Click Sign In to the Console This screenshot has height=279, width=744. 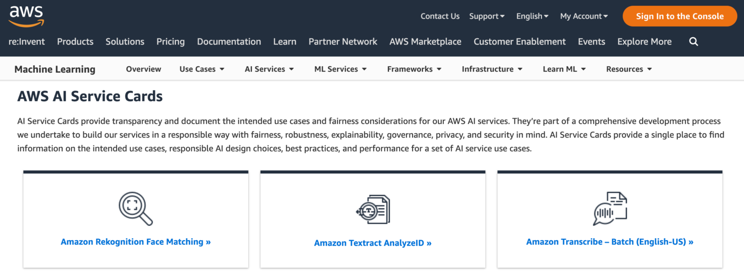point(680,16)
